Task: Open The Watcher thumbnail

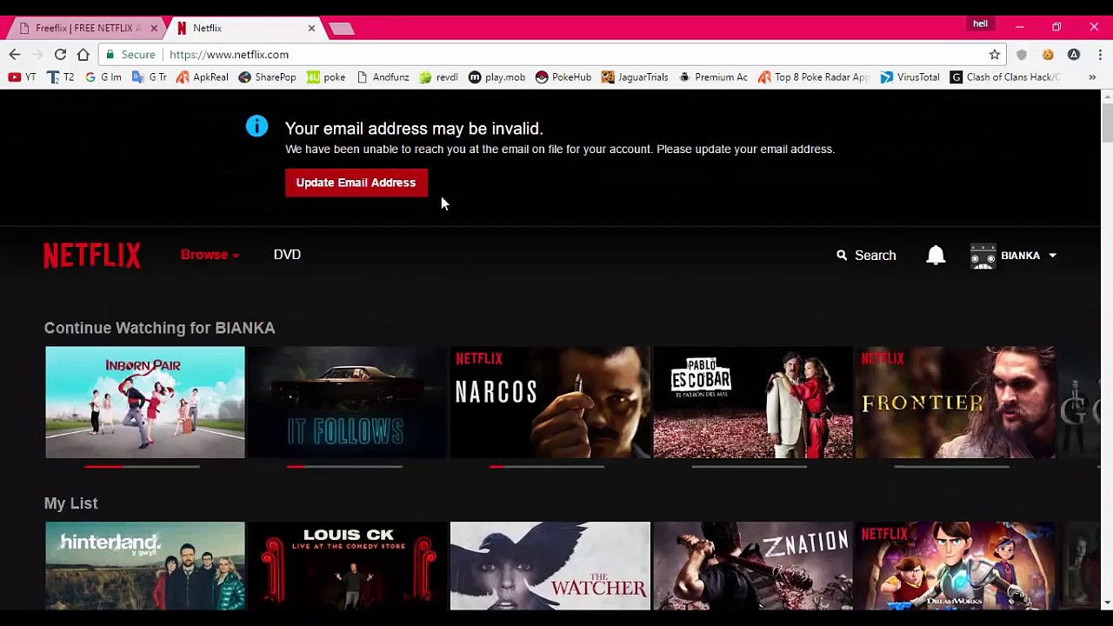Action: [550, 566]
